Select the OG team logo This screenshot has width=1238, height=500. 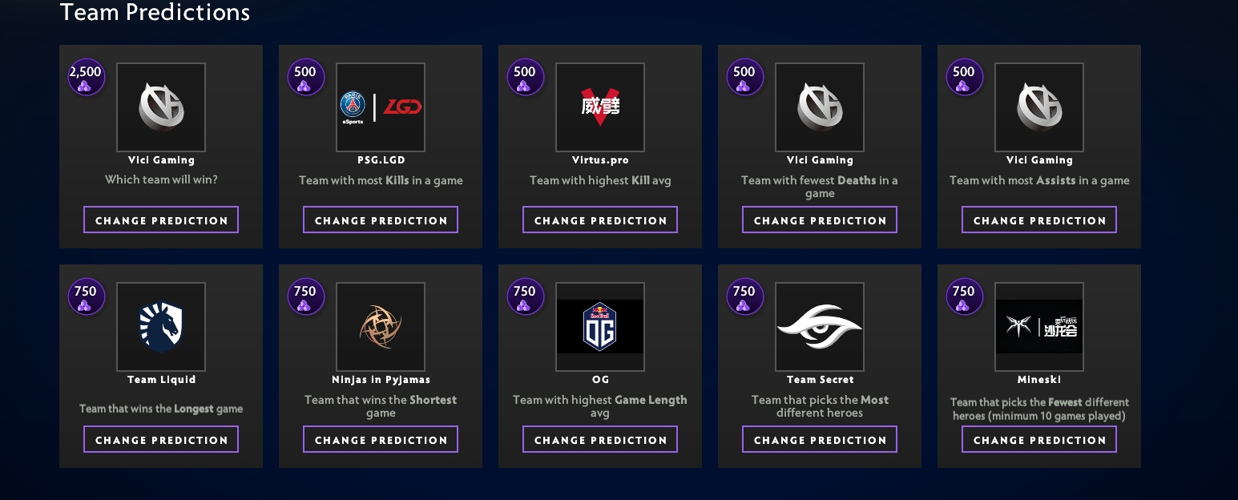600,327
